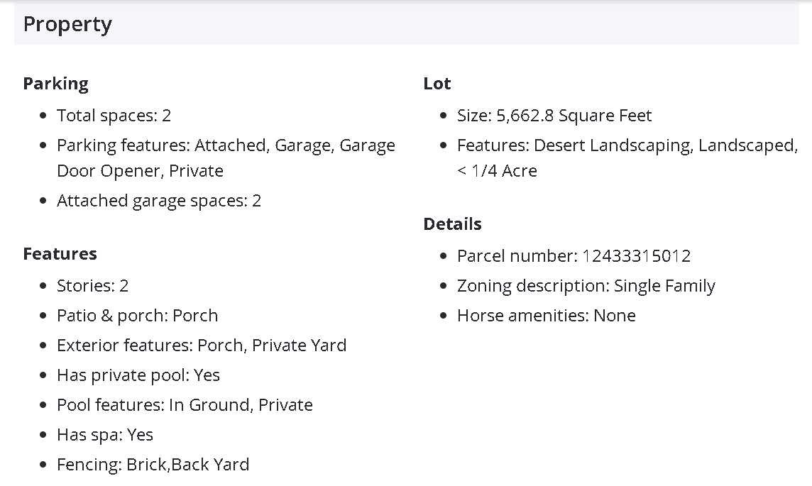This screenshot has height=486, width=812.
Task: Select the Stories: 2 list item
Action: (x=92, y=286)
